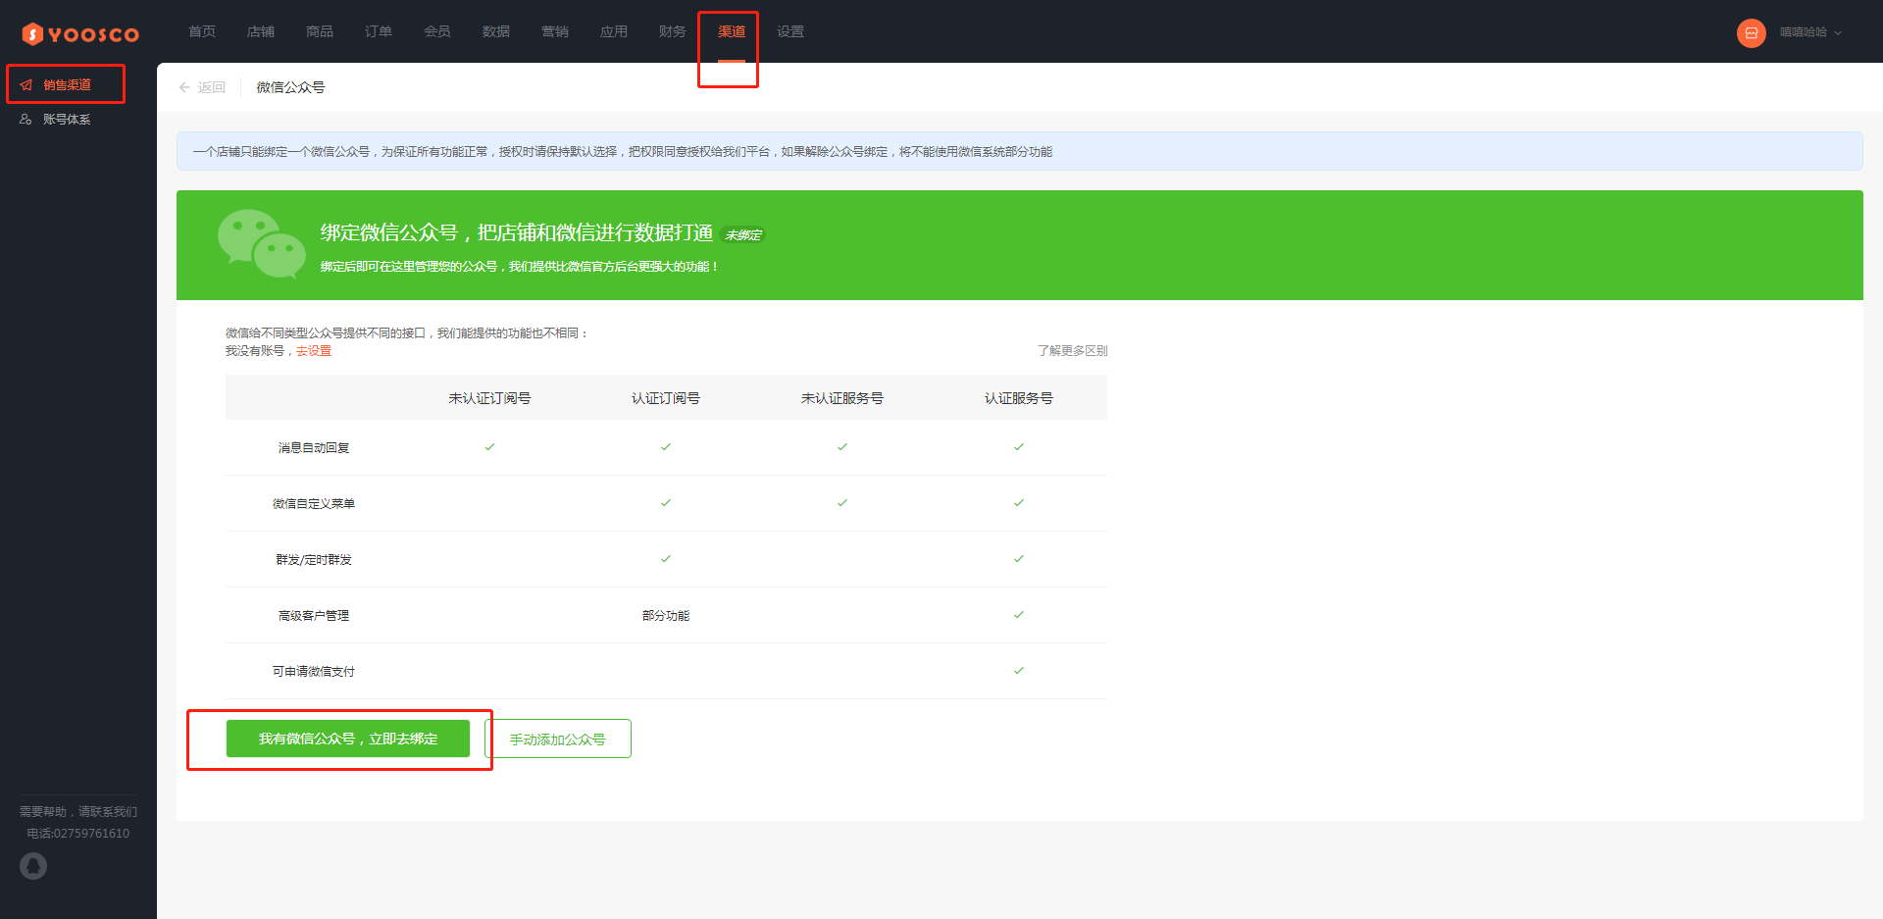
Task: Open 账号体系 in the sidebar
Action: coord(67,120)
